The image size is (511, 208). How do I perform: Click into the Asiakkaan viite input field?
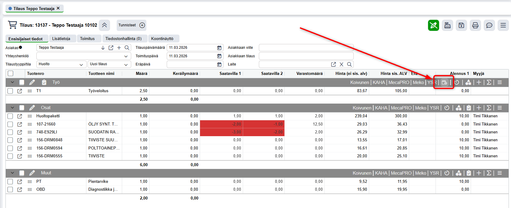tap(306, 48)
